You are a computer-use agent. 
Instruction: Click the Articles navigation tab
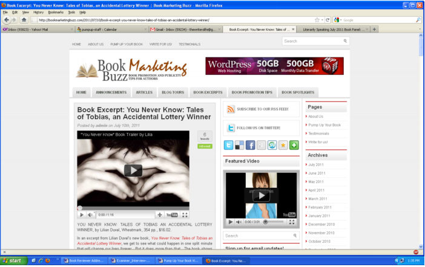click(144, 92)
